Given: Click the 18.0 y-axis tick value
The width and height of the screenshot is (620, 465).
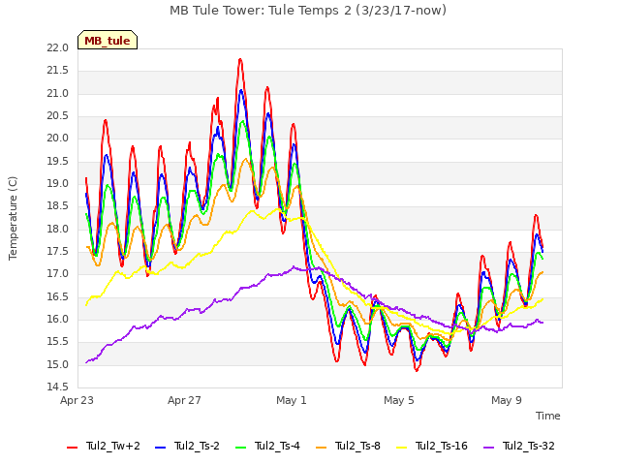Looking at the screenshot, I should coord(58,229).
